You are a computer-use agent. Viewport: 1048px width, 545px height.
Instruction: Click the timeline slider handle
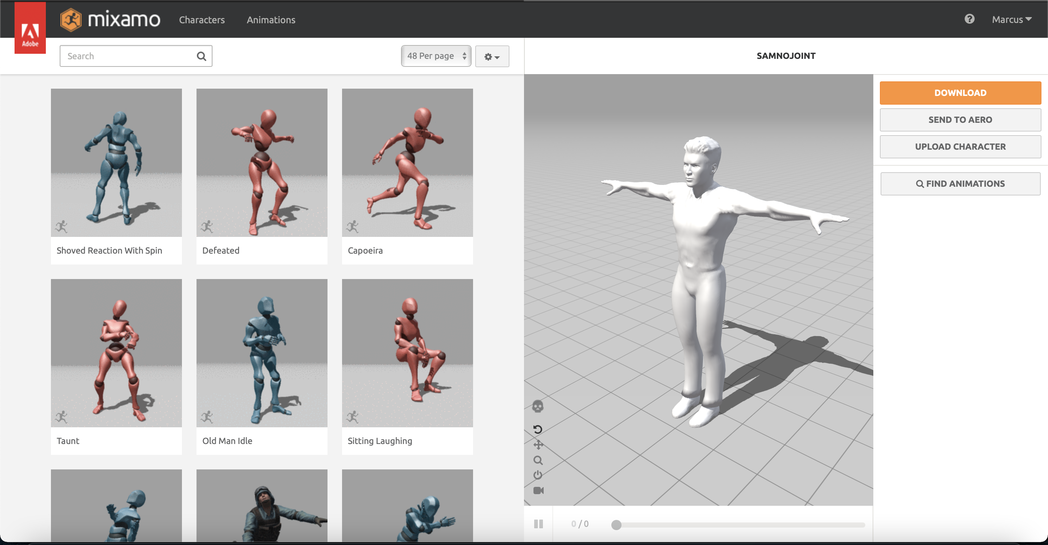pos(616,525)
